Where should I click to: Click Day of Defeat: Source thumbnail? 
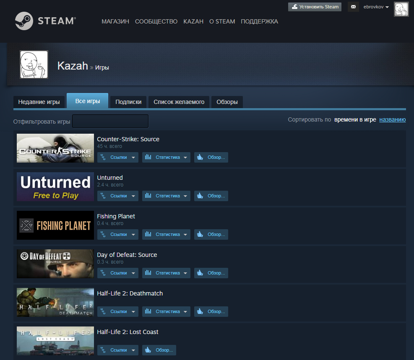click(55, 264)
